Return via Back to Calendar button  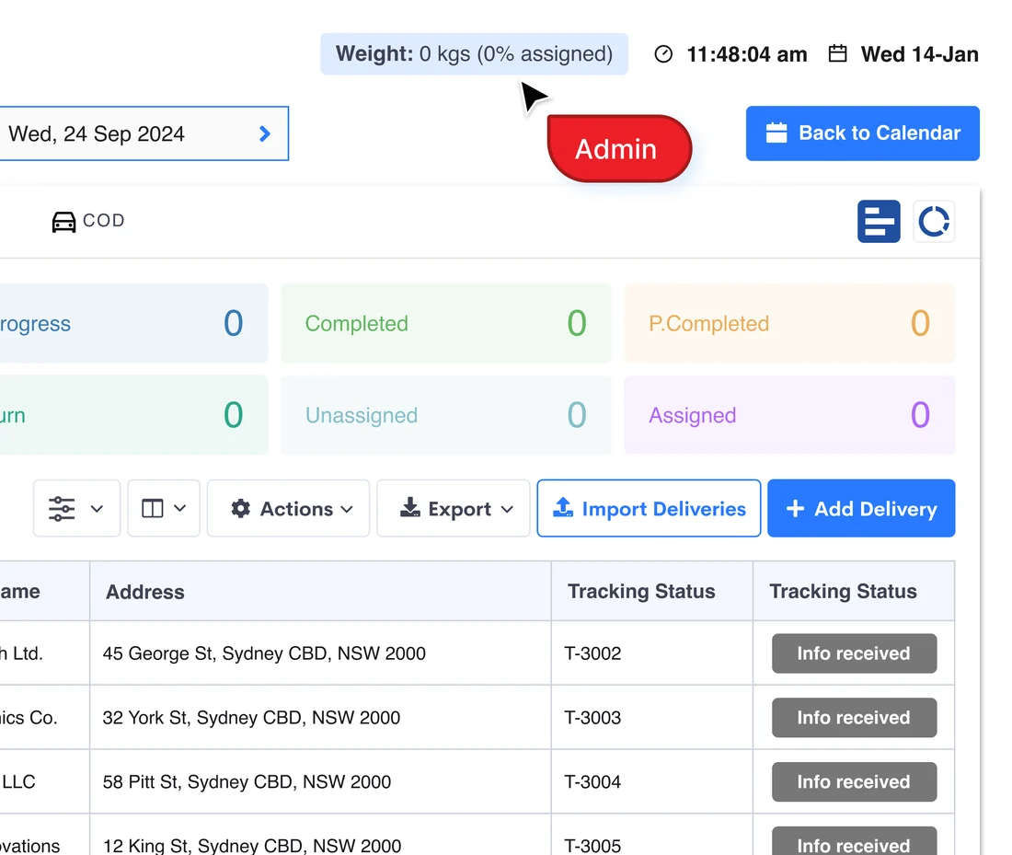(862, 133)
